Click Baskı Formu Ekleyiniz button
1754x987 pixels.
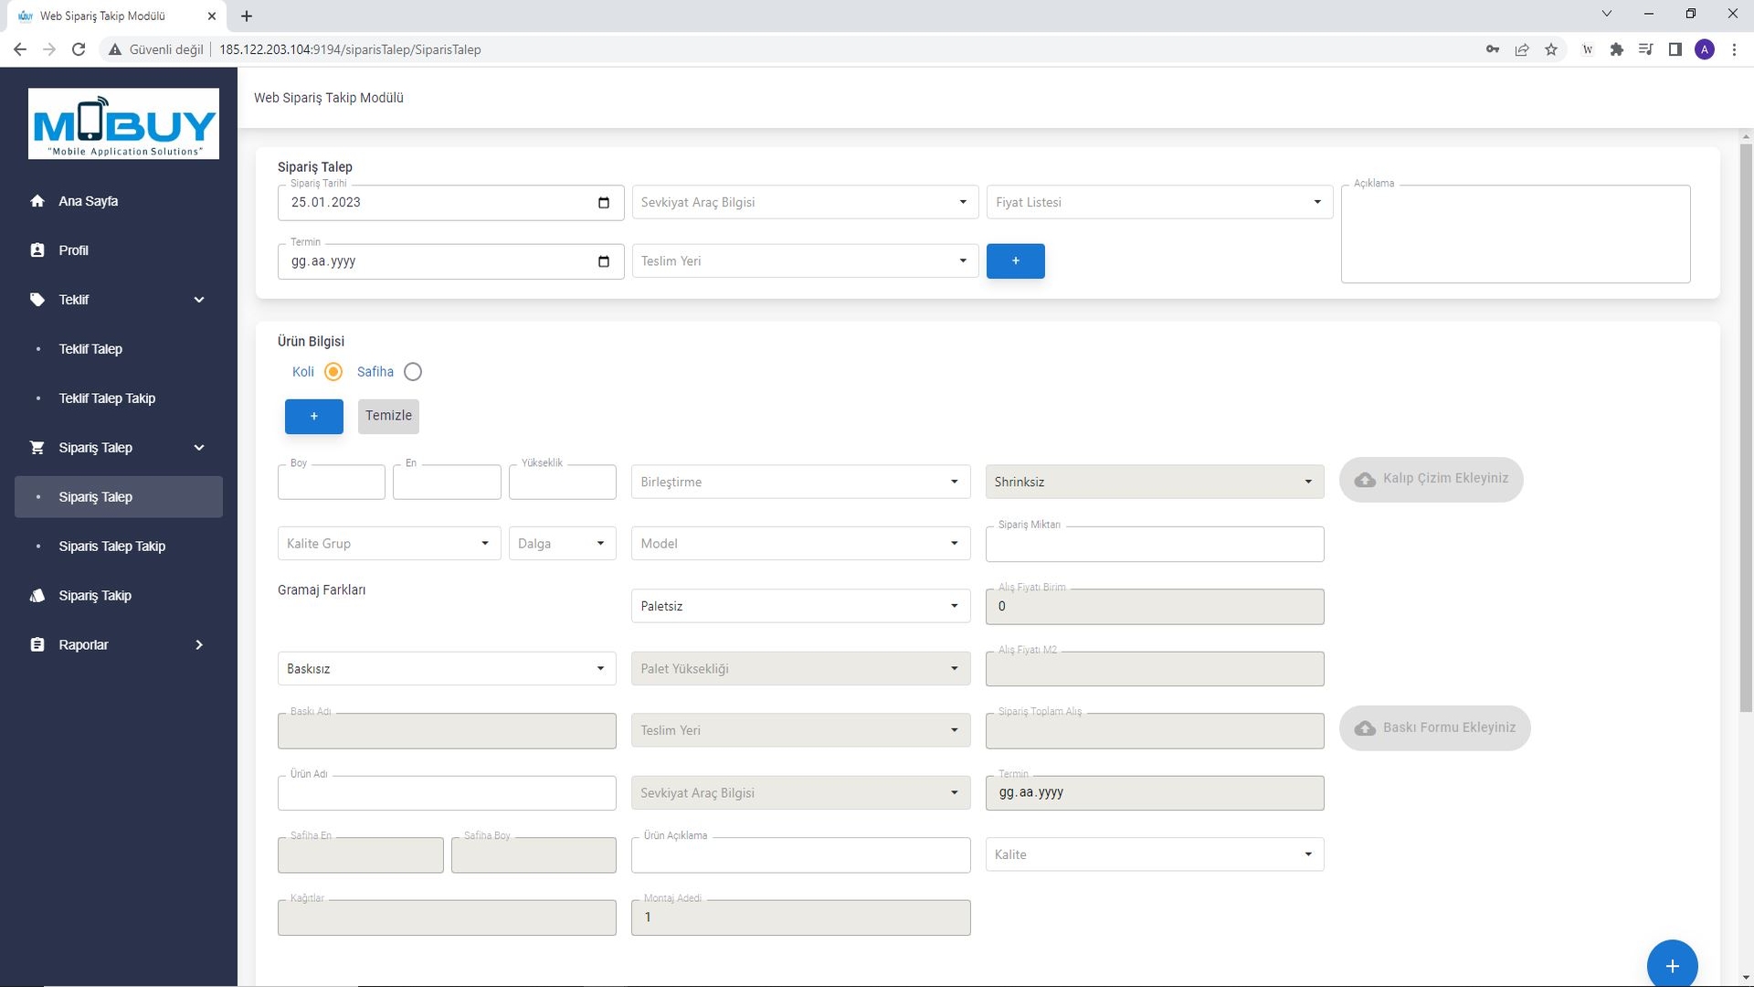click(1434, 728)
